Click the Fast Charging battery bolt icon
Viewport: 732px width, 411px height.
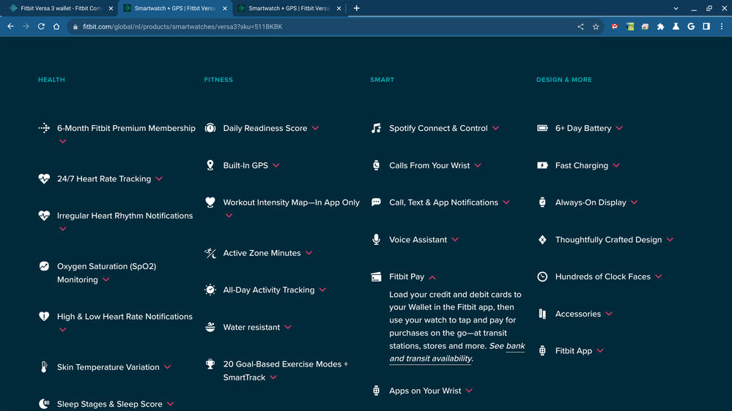click(x=542, y=165)
